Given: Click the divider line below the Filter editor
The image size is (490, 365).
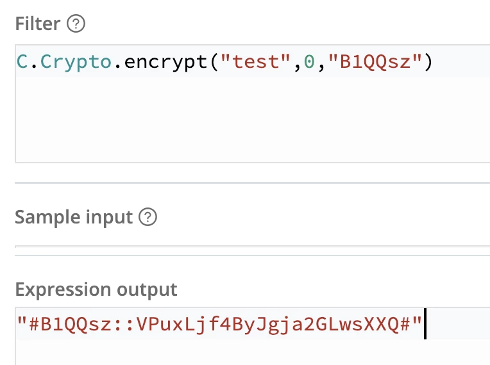Looking at the screenshot, I should pyautogui.click(x=253, y=182).
